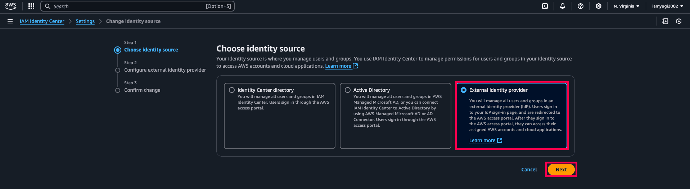
Task: Click the AWS logo home icon
Action: pos(10,6)
